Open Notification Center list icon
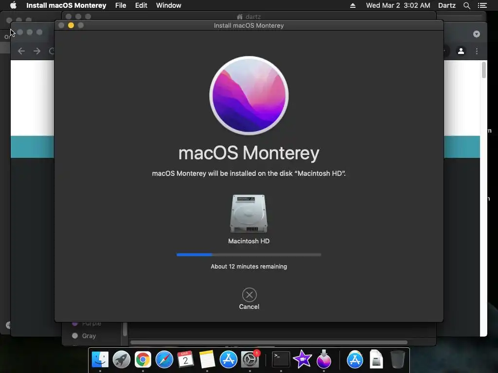This screenshot has width=498, height=373. click(x=482, y=5)
